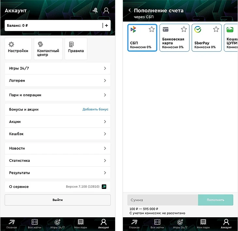Open Мои пари in left screen navigation

click(x=81, y=224)
